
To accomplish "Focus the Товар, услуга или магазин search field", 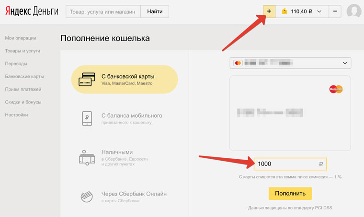I will coord(103,11).
